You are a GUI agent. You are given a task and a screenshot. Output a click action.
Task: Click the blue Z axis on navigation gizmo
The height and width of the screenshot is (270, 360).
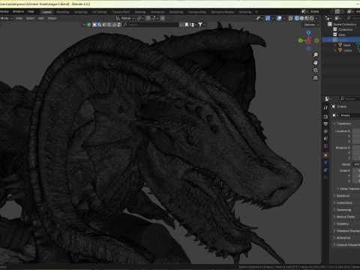coord(308,32)
